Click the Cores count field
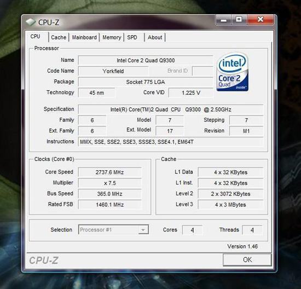The width and height of the screenshot is (301, 289). tap(192, 230)
